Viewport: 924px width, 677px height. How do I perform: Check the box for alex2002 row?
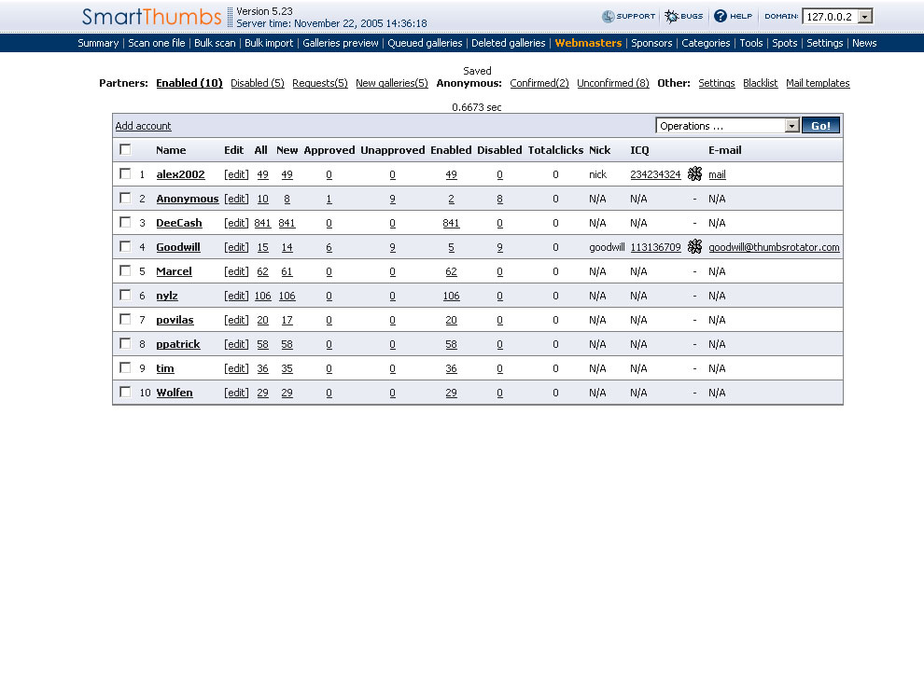[125, 173]
